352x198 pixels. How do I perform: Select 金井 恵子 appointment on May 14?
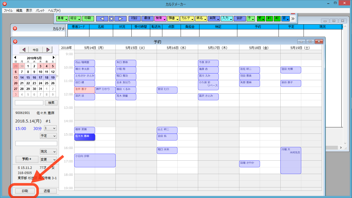(x=85, y=90)
